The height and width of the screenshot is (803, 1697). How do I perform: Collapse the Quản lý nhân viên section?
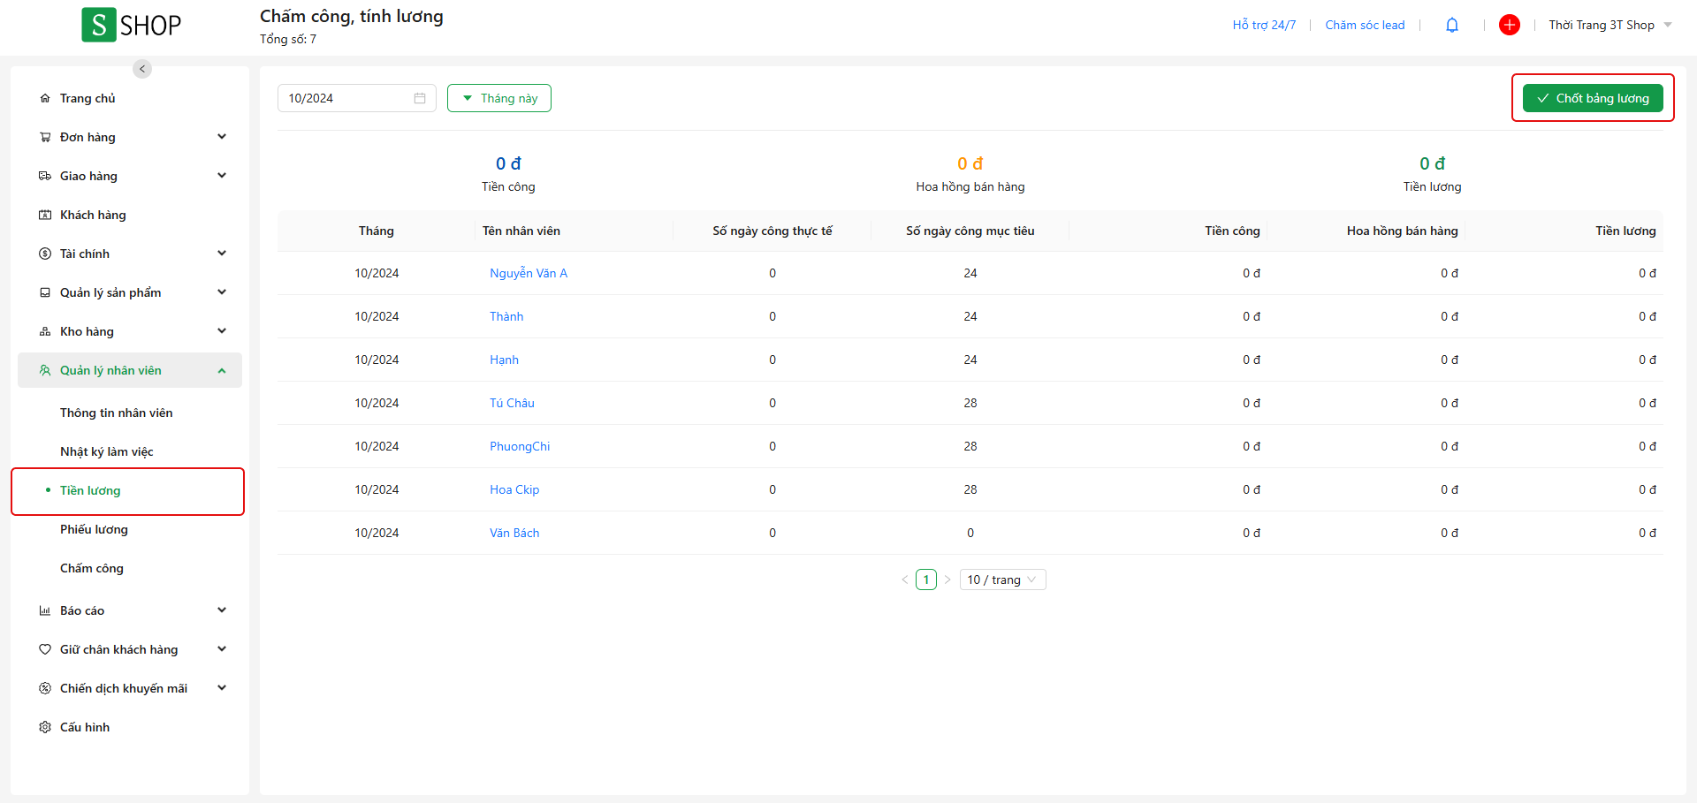coord(222,371)
